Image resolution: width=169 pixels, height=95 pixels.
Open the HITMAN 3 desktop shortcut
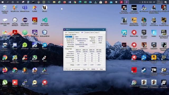(134, 71)
